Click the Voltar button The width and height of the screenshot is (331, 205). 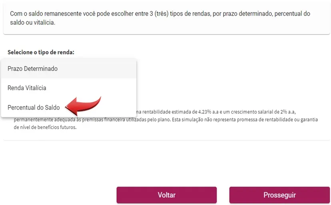[167, 195]
